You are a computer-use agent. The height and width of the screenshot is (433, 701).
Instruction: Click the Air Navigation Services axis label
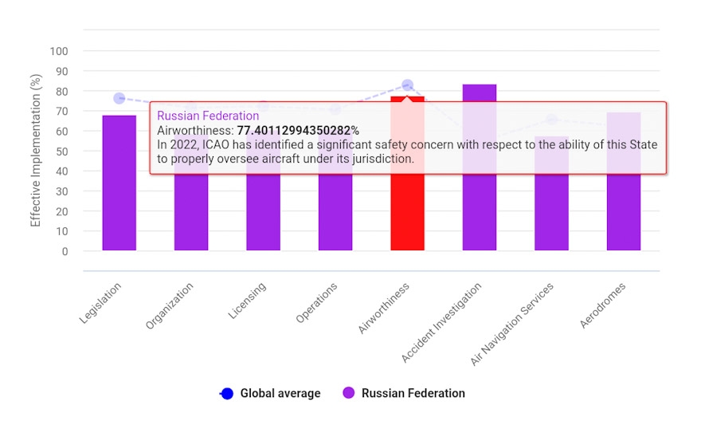[515, 324]
